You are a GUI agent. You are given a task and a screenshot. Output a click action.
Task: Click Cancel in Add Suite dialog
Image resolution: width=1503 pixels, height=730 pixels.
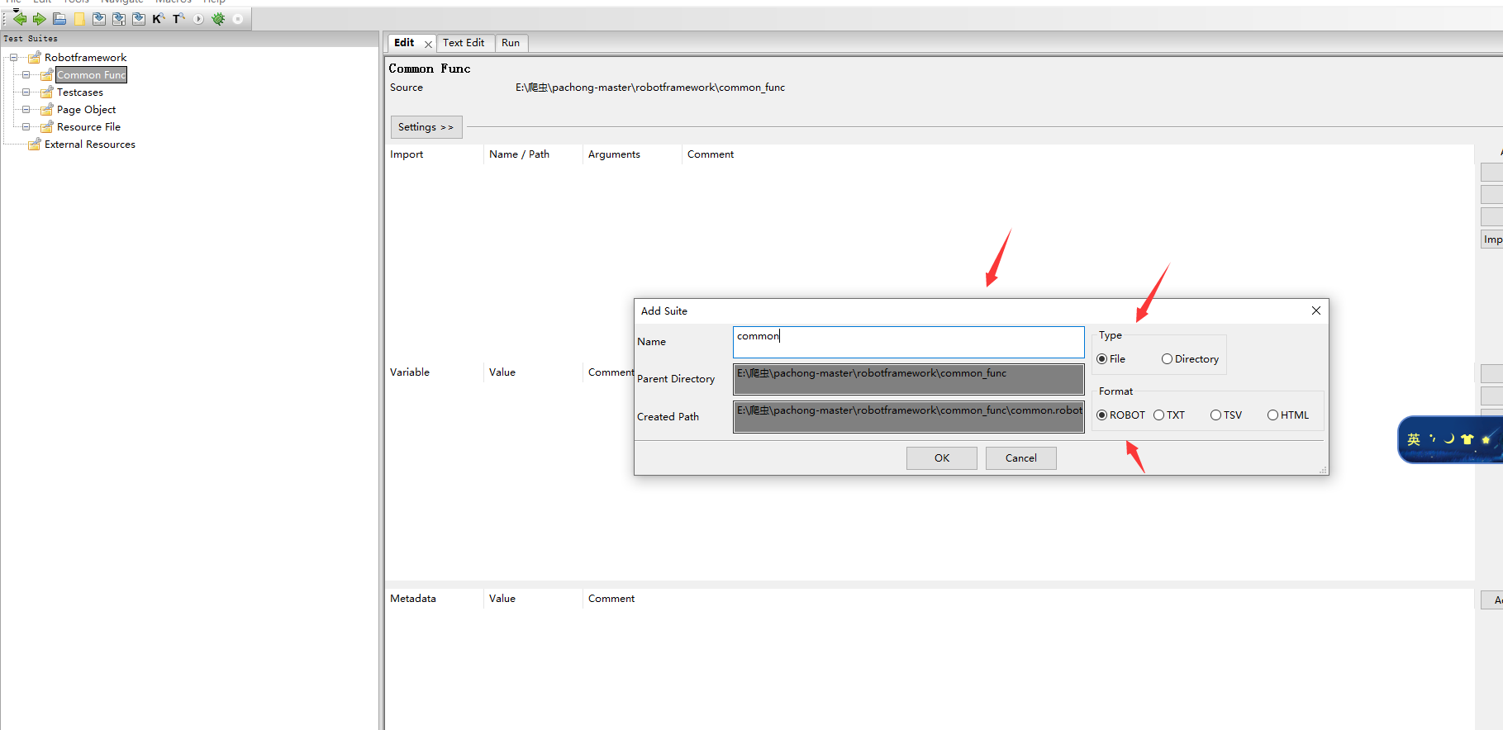coord(1021,458)
